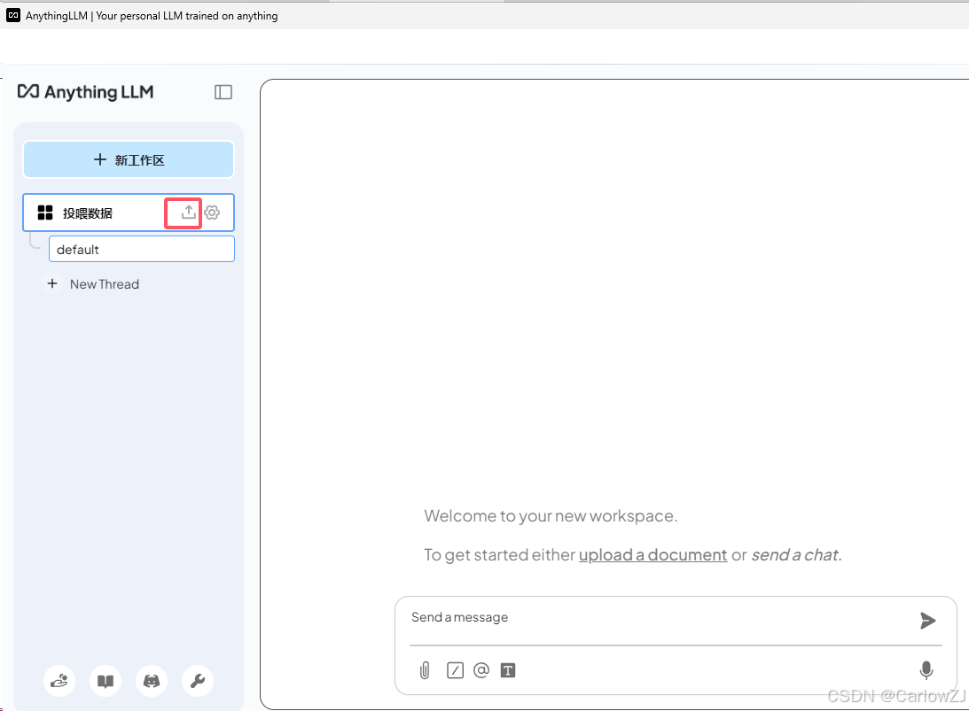
Task: Open the gear settings for 投喂数据 workspace
Action: coord(211,213)
